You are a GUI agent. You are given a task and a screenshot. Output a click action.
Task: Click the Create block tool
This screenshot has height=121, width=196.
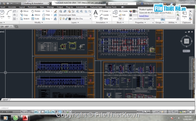123,11
